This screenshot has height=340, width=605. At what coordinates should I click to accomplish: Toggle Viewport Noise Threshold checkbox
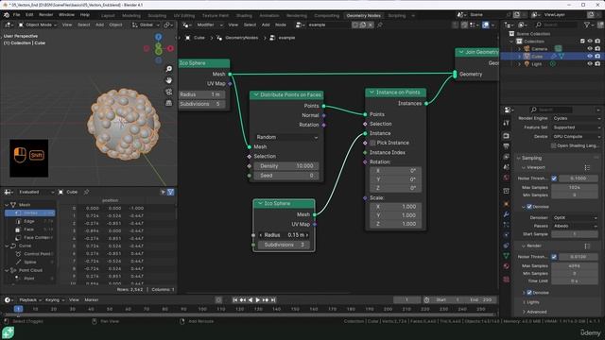[554, 178]
